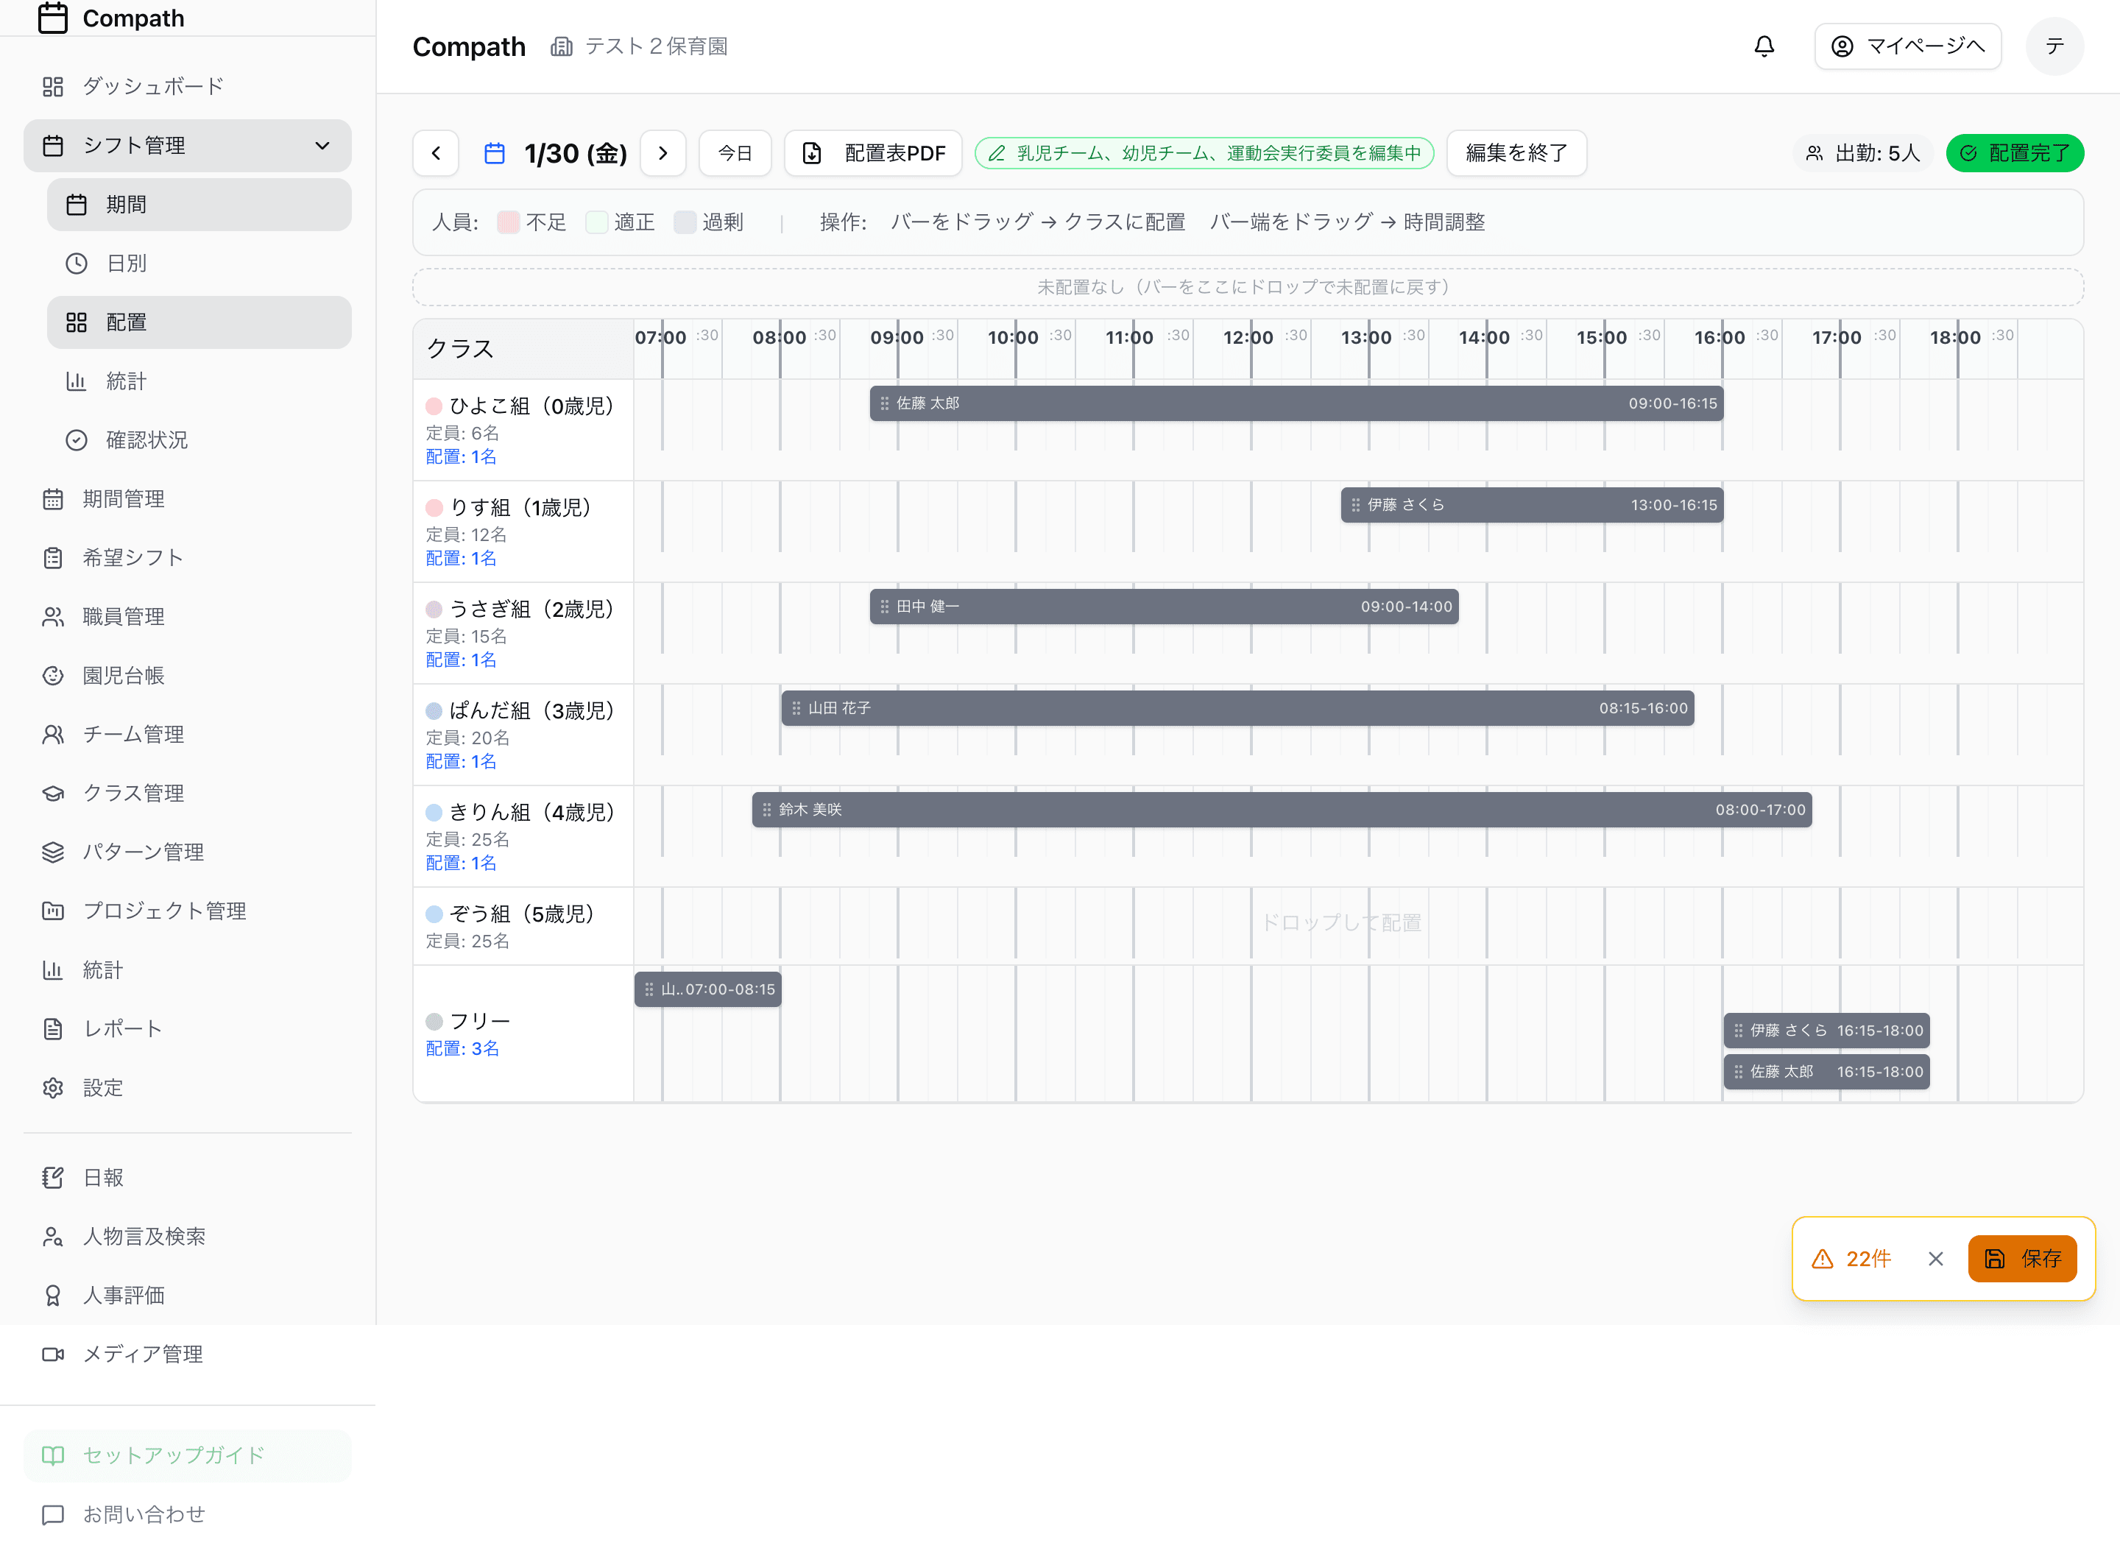
Task: Open the calendar date picker beside 1/30
Action: pos(493,152)
